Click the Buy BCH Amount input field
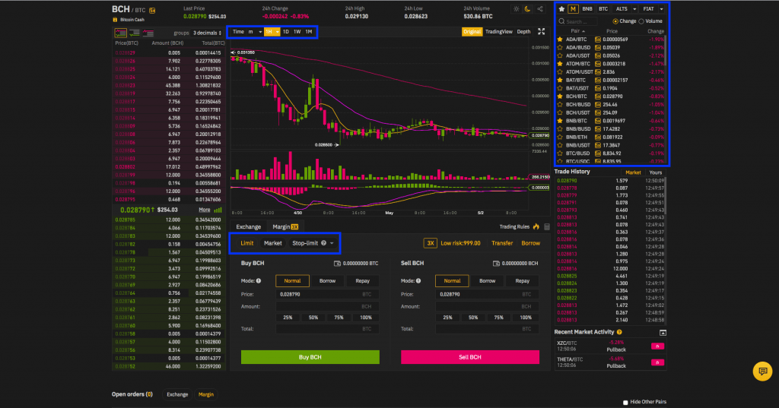The height and width of the screenshot is (408, 779). click(327, 306)
